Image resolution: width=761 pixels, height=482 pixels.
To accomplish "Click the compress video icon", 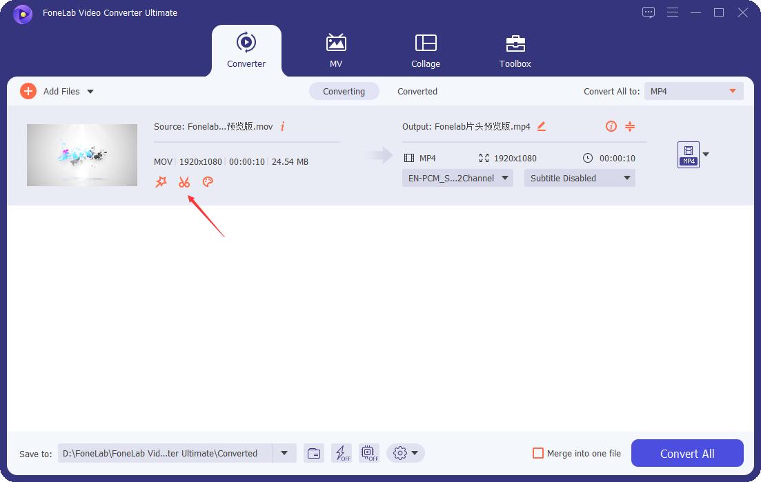I will point(630,126).
